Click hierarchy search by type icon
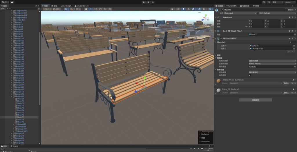 pyautogui.click(x=39, y=9)
